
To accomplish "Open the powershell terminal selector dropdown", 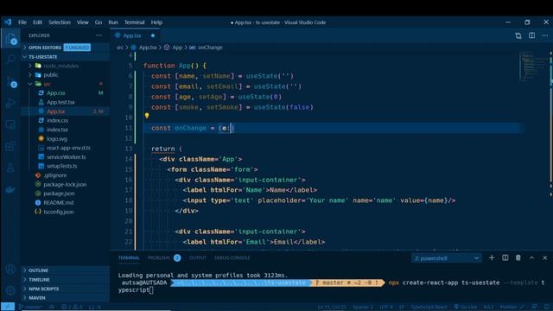I will 446,258.
